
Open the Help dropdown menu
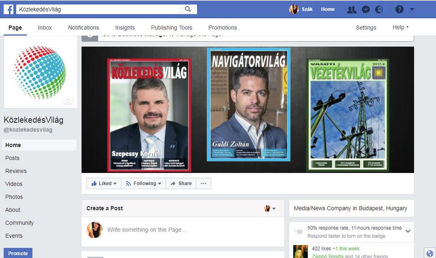[400, 27]
